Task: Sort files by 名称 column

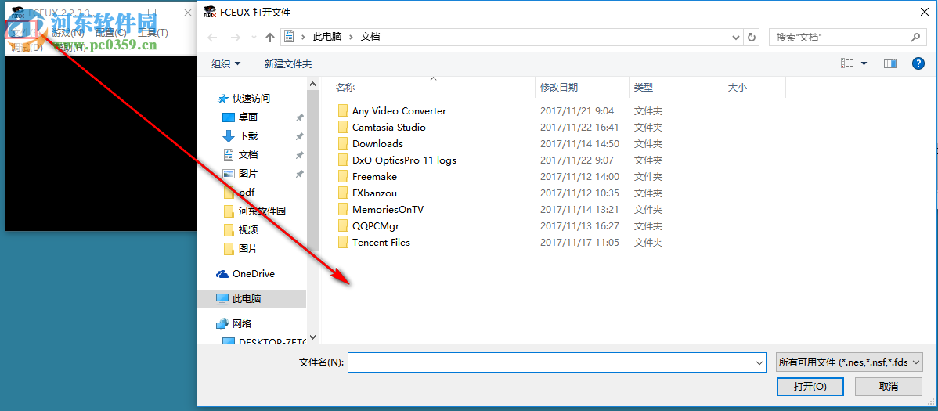Action: point(345,88)
